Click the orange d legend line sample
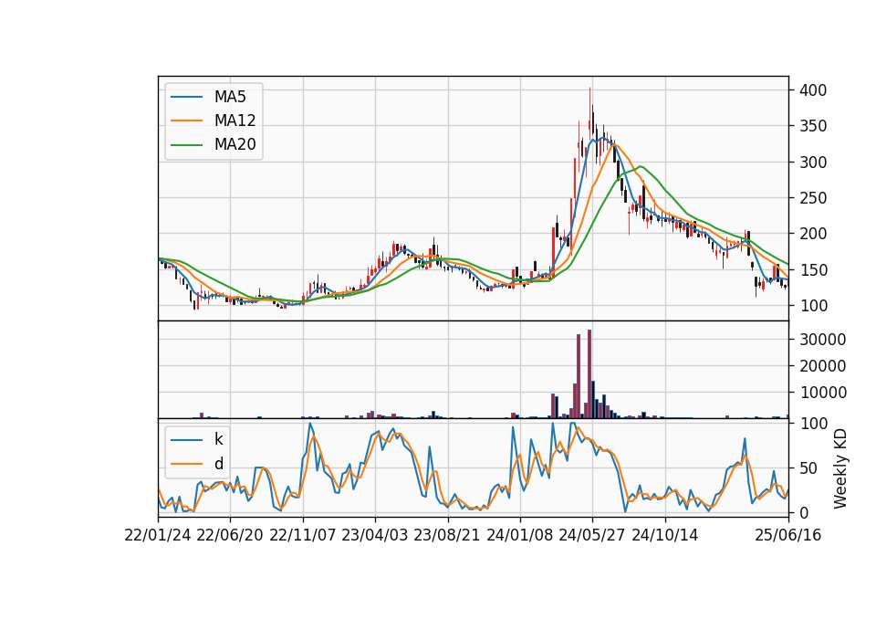Viewport: 876px width, 630px height. point(186,464)
